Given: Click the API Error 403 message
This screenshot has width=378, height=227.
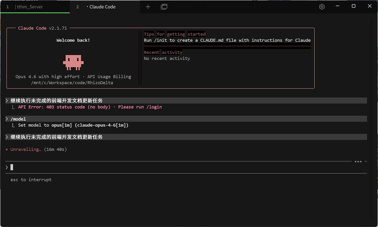Looking at the screenshot, I should 90,107.
